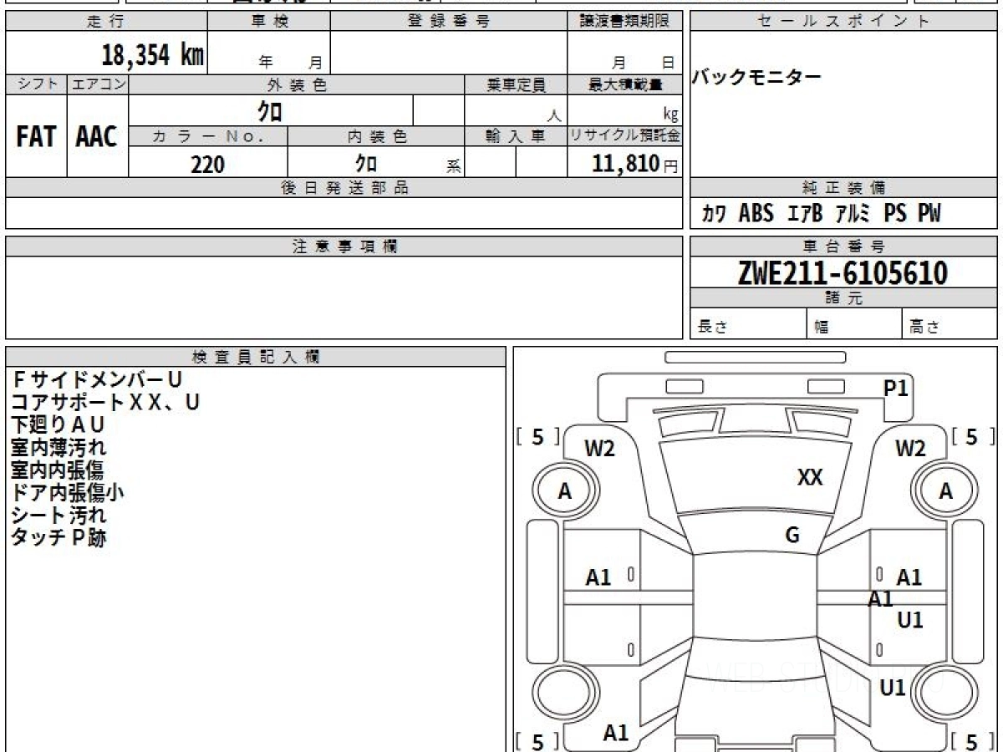
Task: Click the G mark on the windshield
Action: point(793,536)
